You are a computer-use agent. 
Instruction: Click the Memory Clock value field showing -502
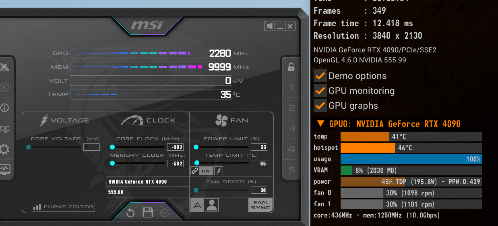(x=175, y=163)
